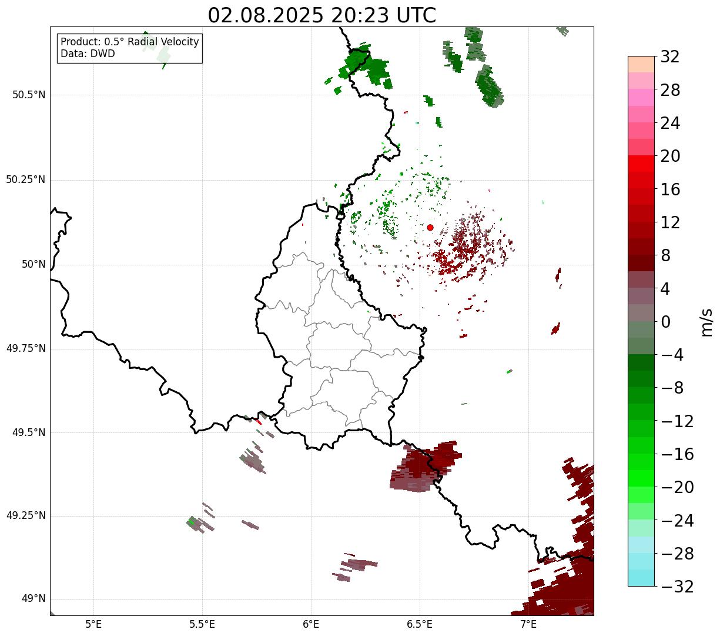Click the colorbar value 28
The width and height of the screenshot is (720, 636).
(x=670, y=90)
